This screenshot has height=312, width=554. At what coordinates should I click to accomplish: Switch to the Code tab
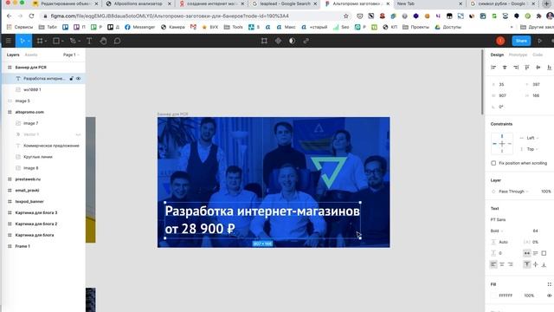538,55
